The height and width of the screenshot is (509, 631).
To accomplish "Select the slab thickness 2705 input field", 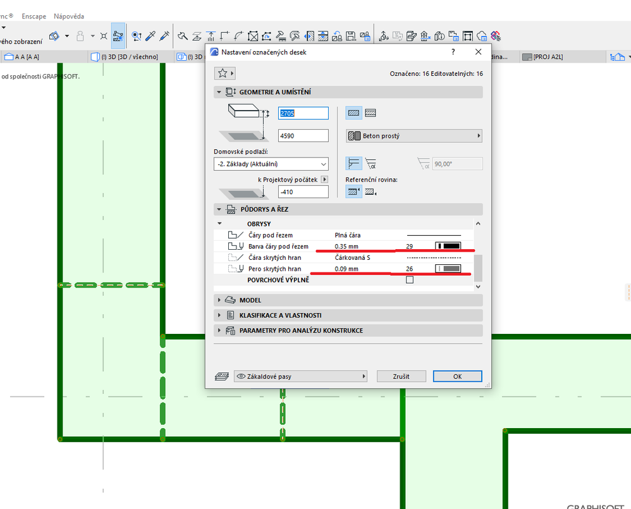I will coord(302,113).
